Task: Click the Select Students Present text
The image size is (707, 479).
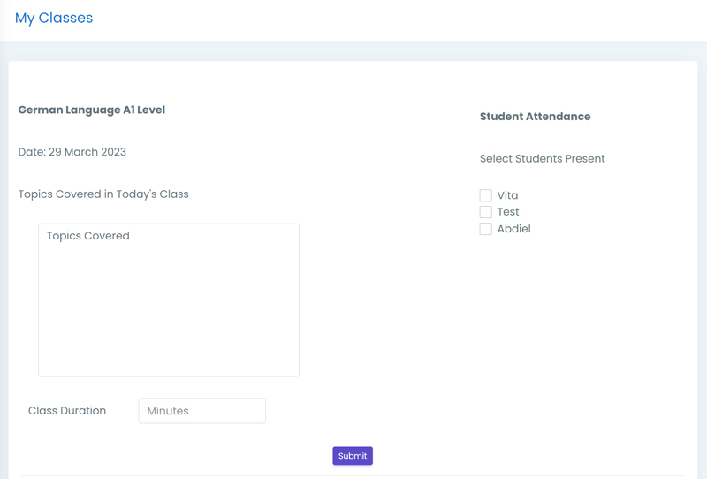Action: pos(542,159)
